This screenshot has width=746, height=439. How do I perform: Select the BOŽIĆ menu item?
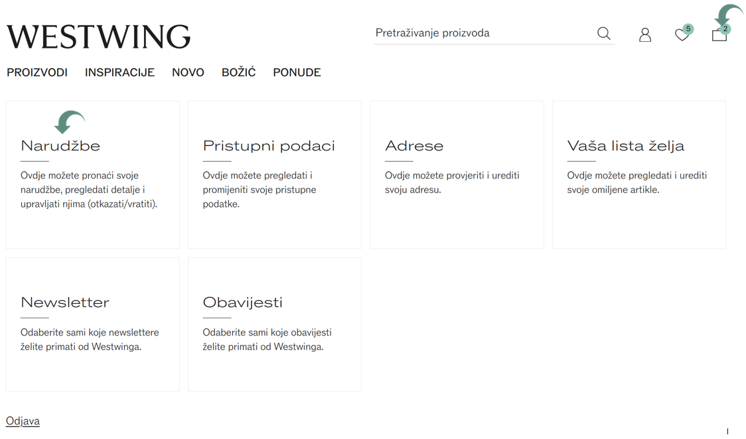pyautogui.click(x=238, y=72)
